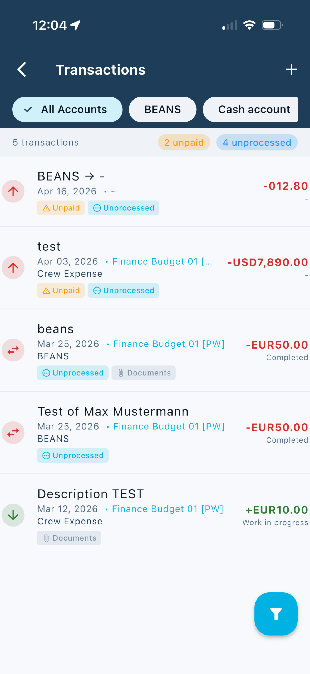310x674 pixels.
Task: Select the All Accounts filter chip
Action: pos(67,110)
